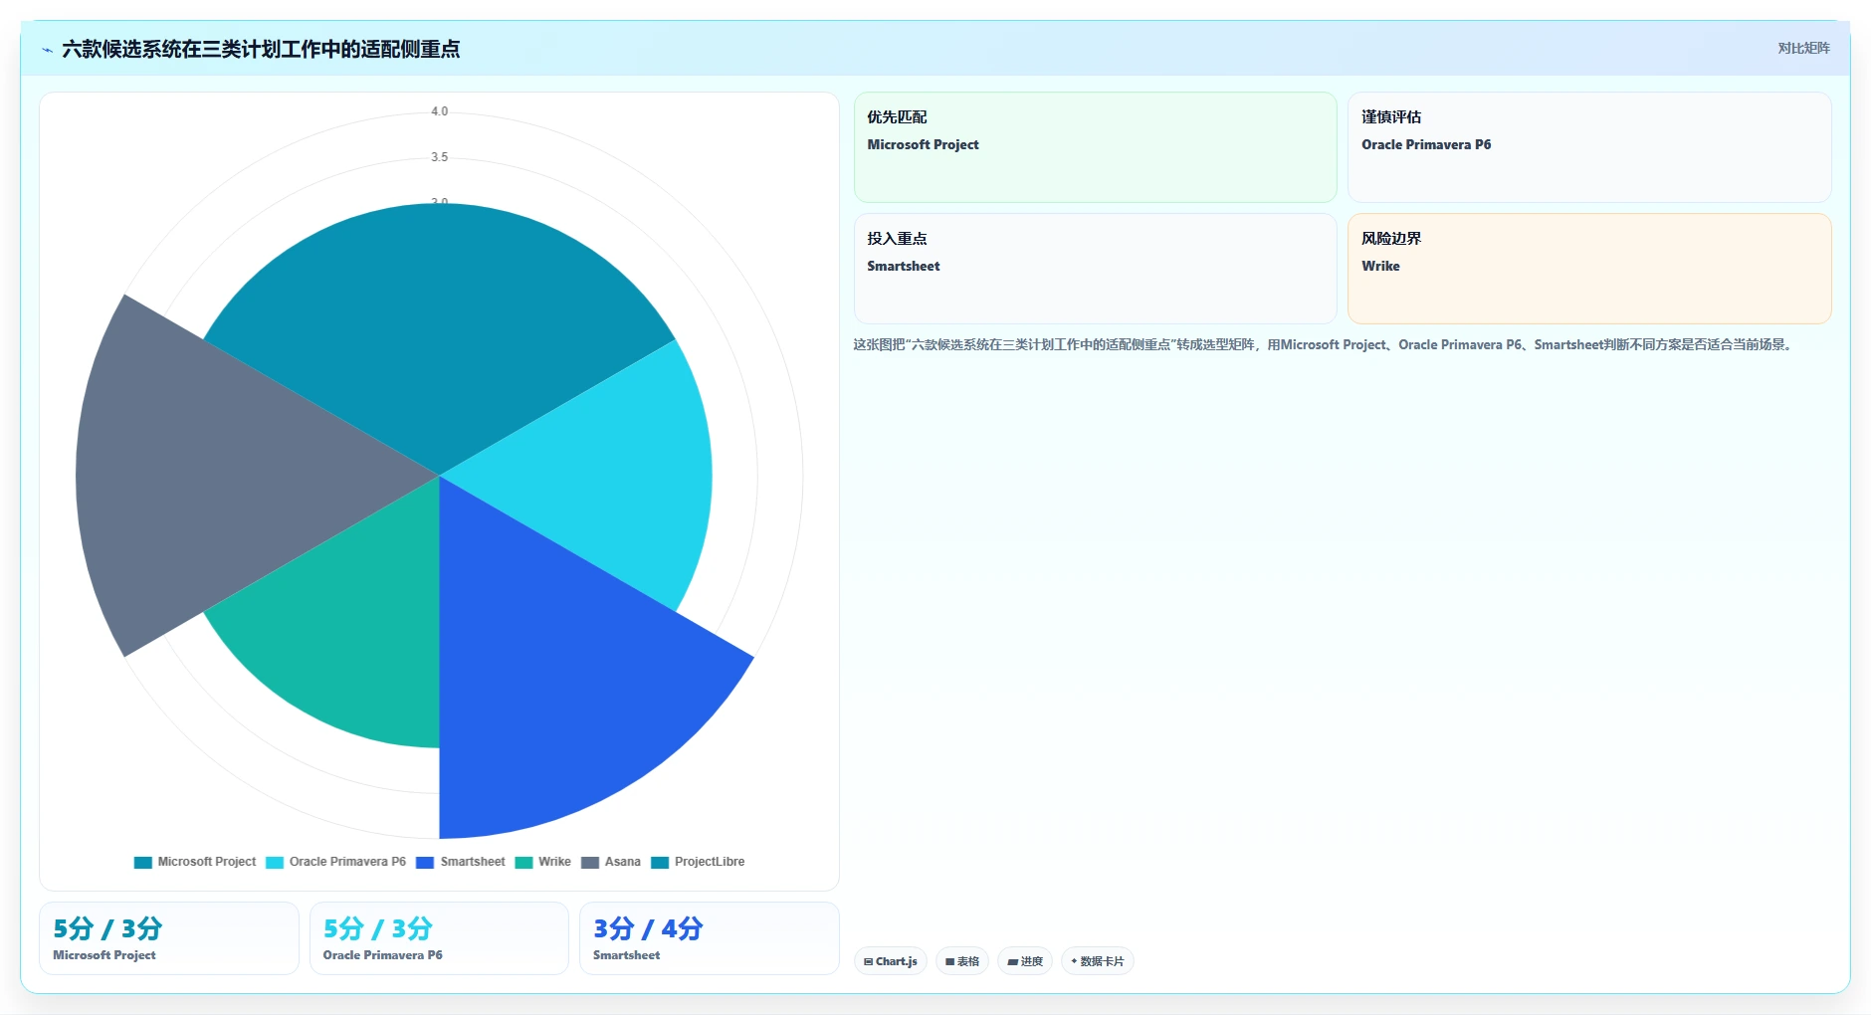Click the 5分 / 3分 Microsoft Project stat card
Viewport: 1871px width, 1015px height.
click(169, 938)
